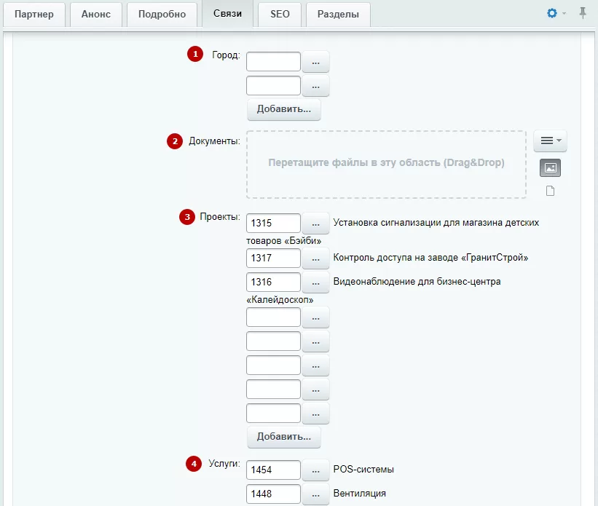The height and width of the screenshot is (506, 598).
Task: Open the Разделы tab
Action: tap(338, 14)
